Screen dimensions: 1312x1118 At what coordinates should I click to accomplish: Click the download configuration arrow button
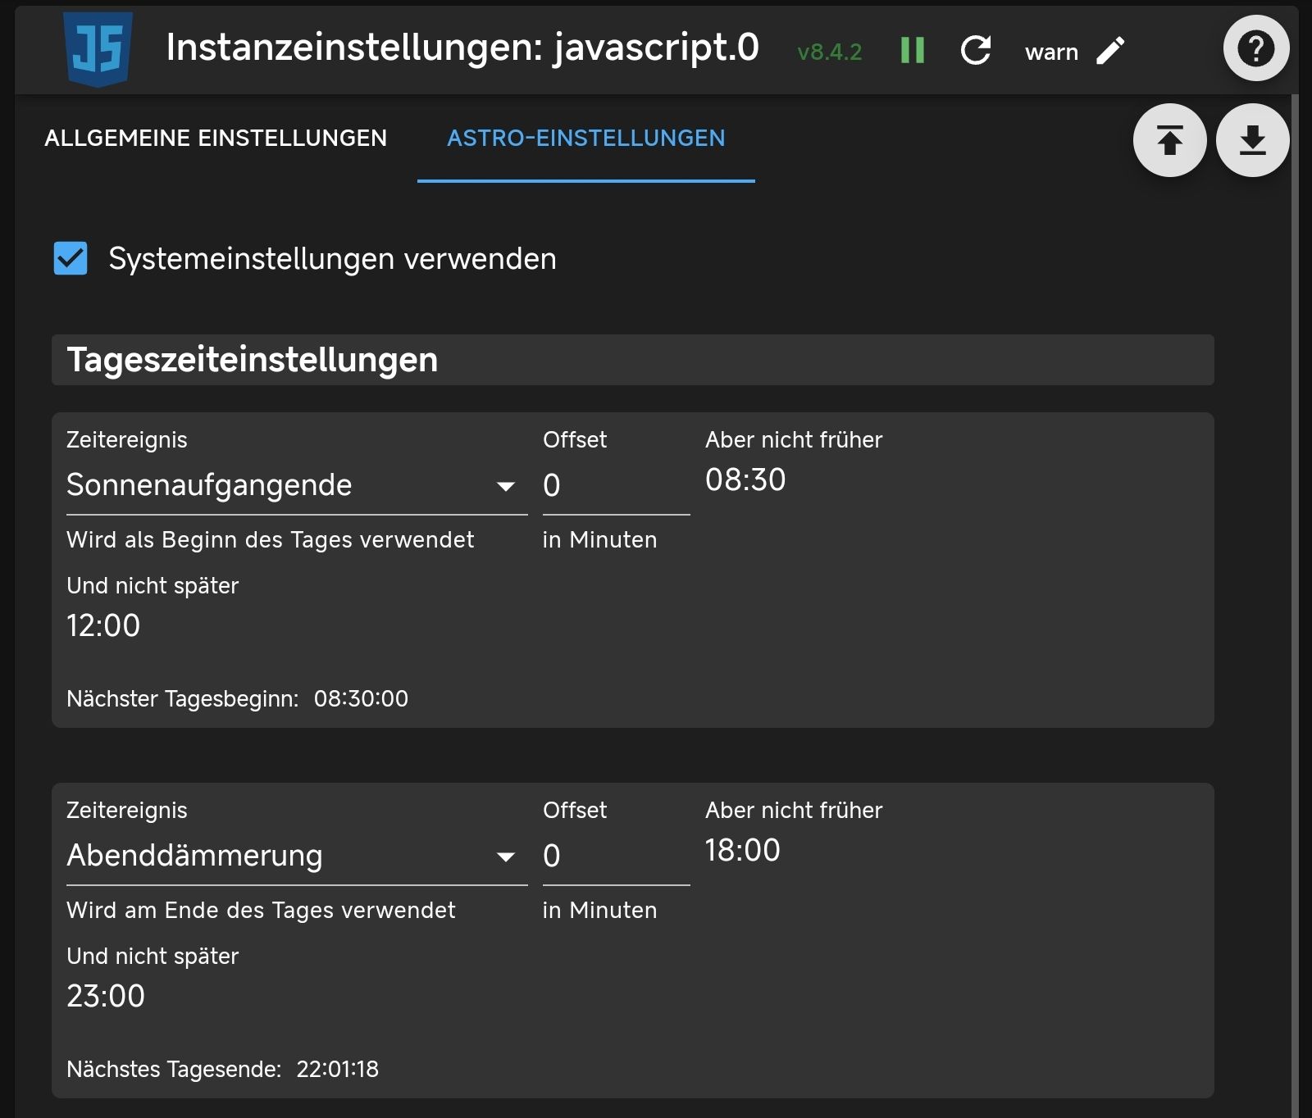[x=1252, y=140]
